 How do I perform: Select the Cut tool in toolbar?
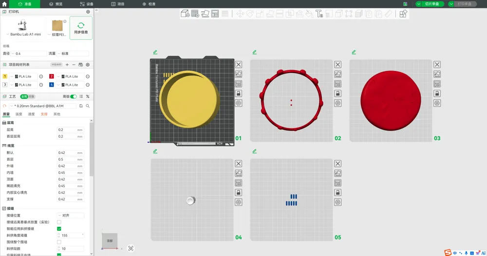click(280, 14)
